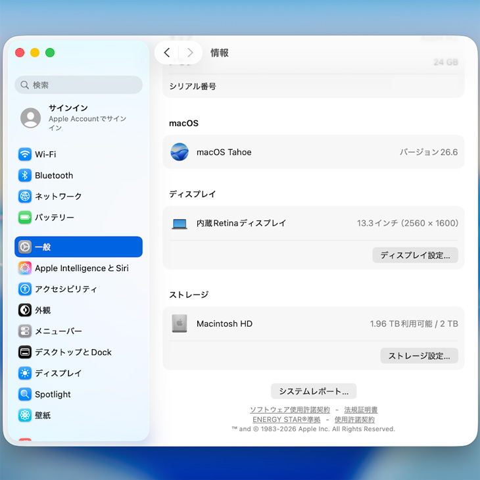Click バージョン 26.6 value

(x=429, y=152)
